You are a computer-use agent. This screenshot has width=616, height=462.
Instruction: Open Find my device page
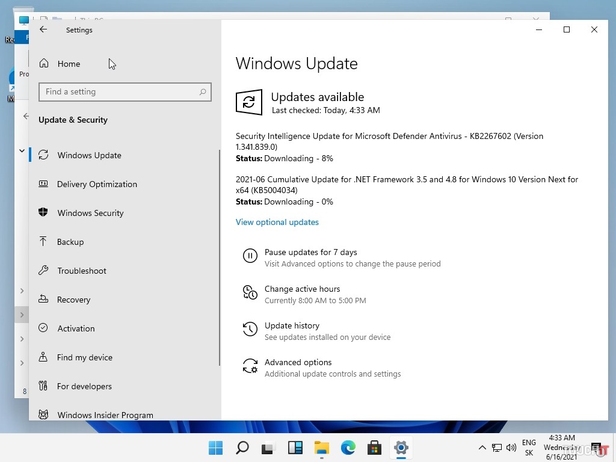pyautogui.click(x=84, y=357)
